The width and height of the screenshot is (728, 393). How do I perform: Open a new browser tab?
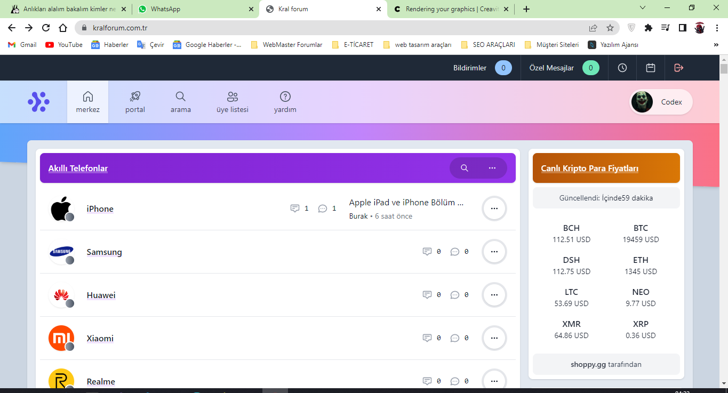tap(526, 9)
